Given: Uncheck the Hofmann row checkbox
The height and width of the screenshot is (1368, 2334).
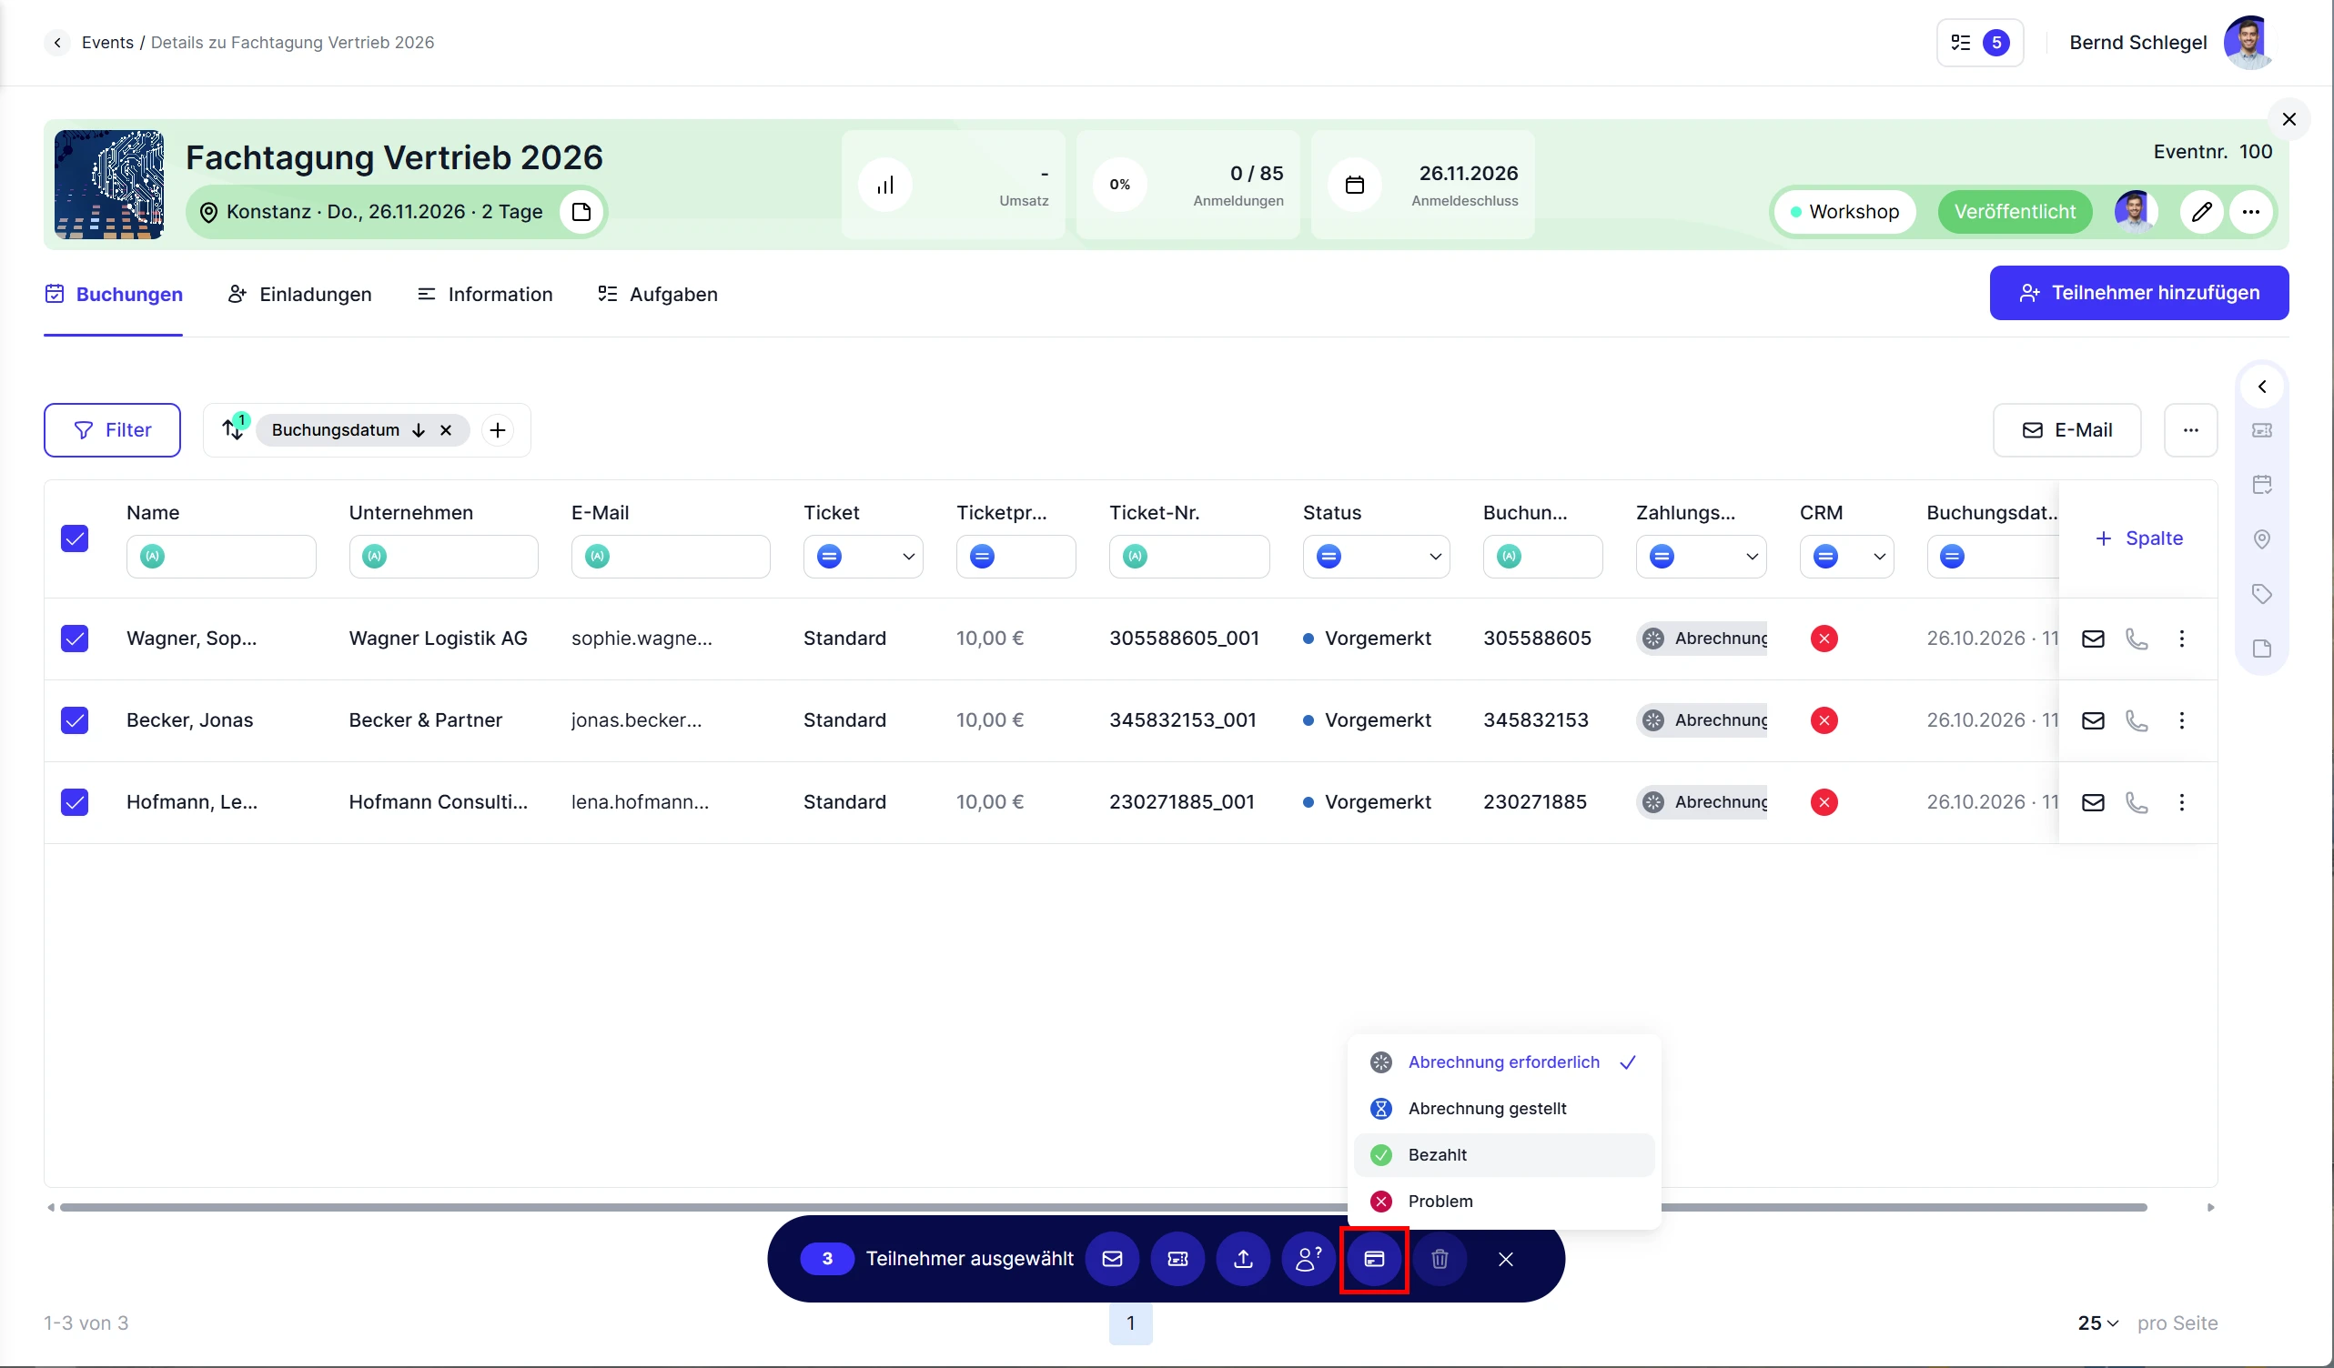Looking at the screenshot, I should pyautogui.click(x=74, y=802).
